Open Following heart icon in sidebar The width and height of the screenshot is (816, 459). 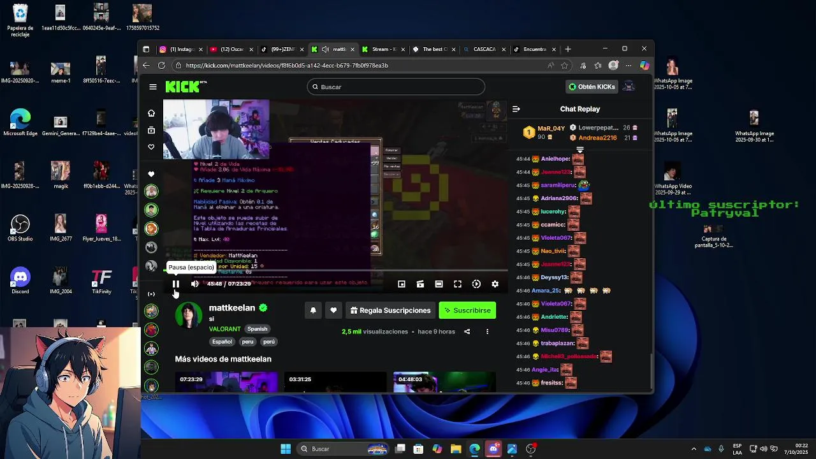pos(151,147)
